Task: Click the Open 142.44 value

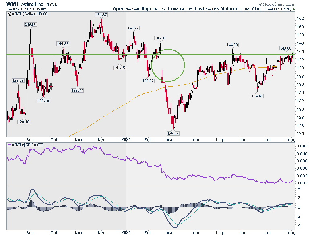Action: [x=126, y=9]
